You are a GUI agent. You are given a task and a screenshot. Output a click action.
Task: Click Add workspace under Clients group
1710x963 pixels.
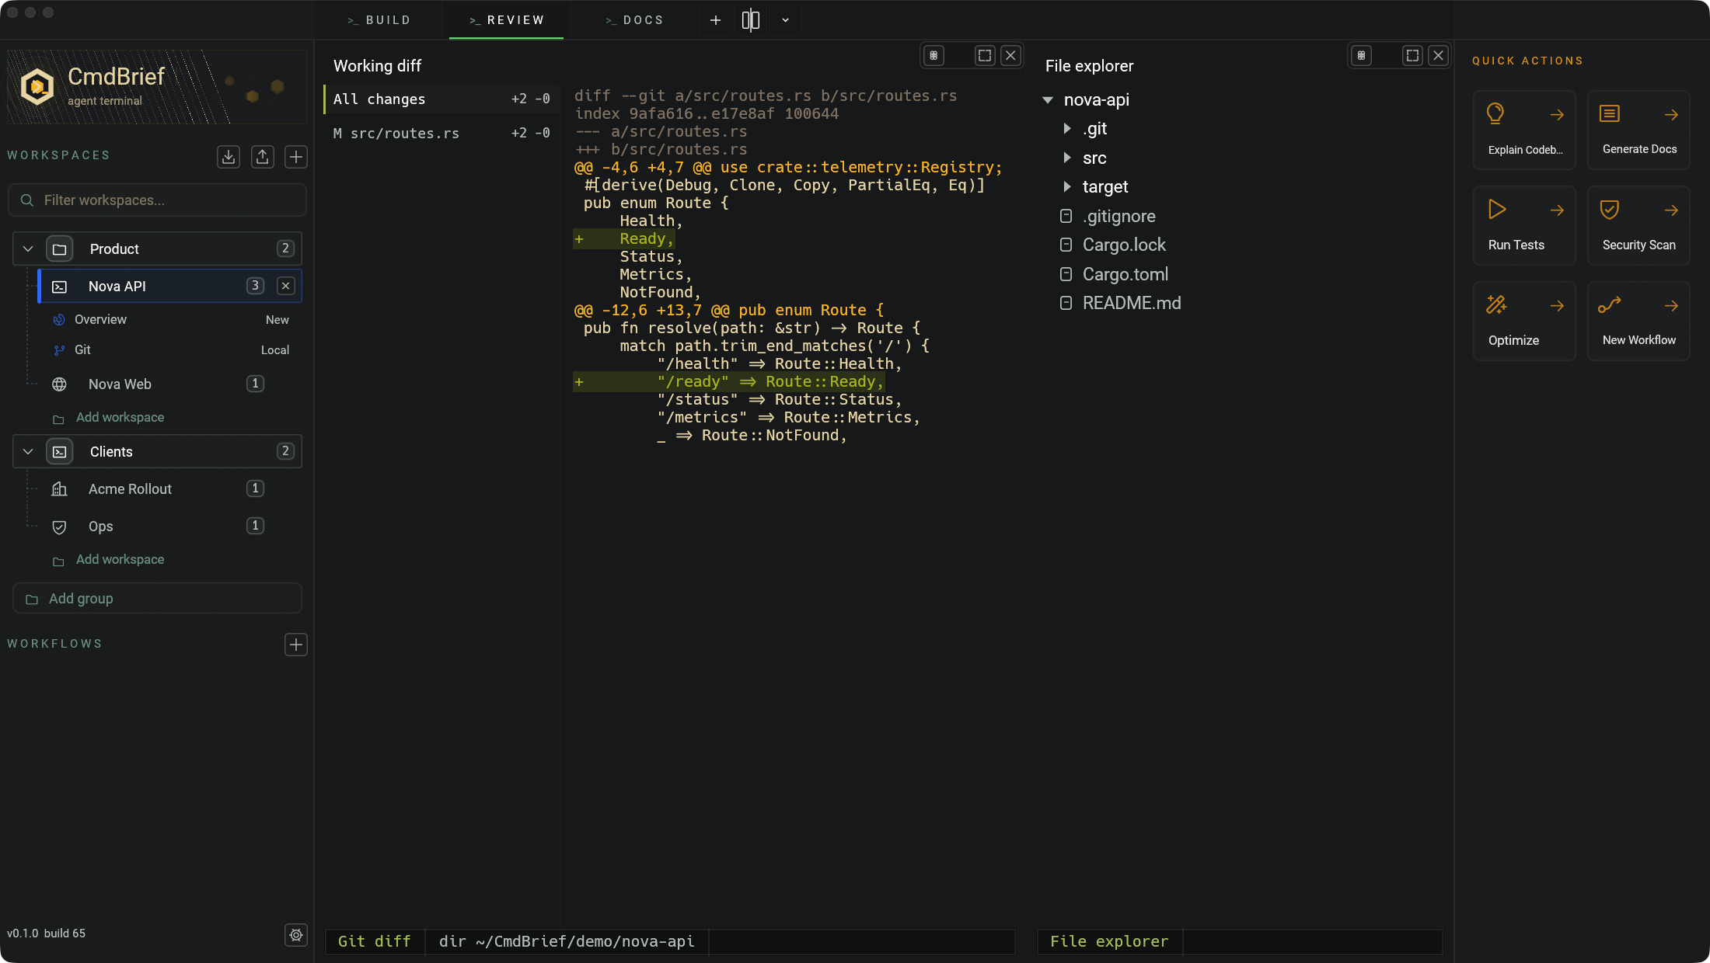click(120, 560)
